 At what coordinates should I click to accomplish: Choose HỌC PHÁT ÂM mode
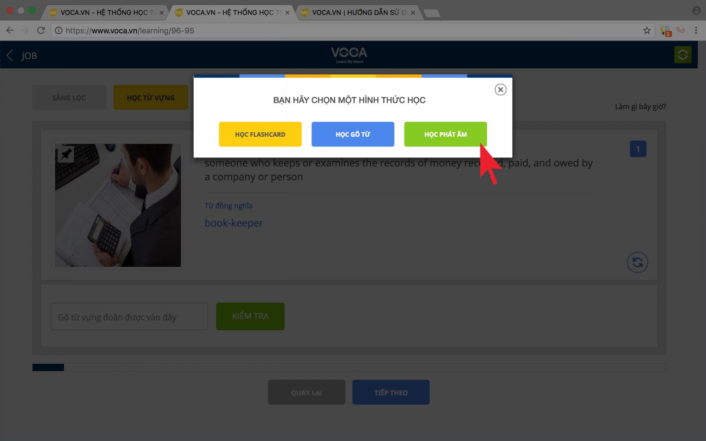click(446, 134)
